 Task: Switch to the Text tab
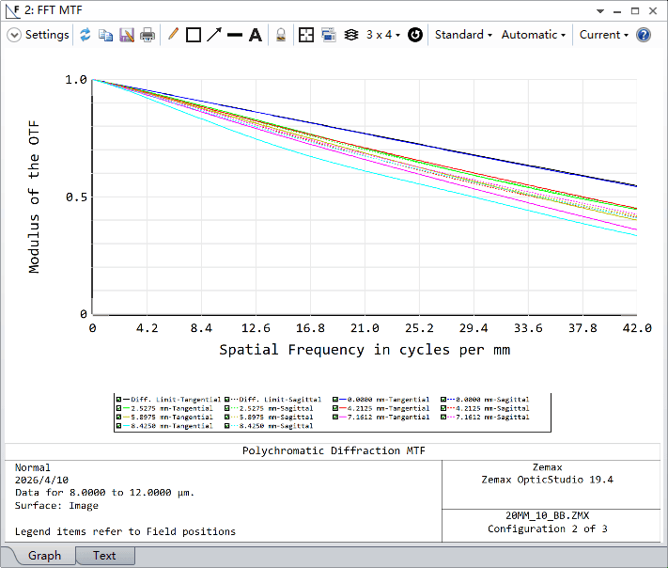(x=104, y=556)
